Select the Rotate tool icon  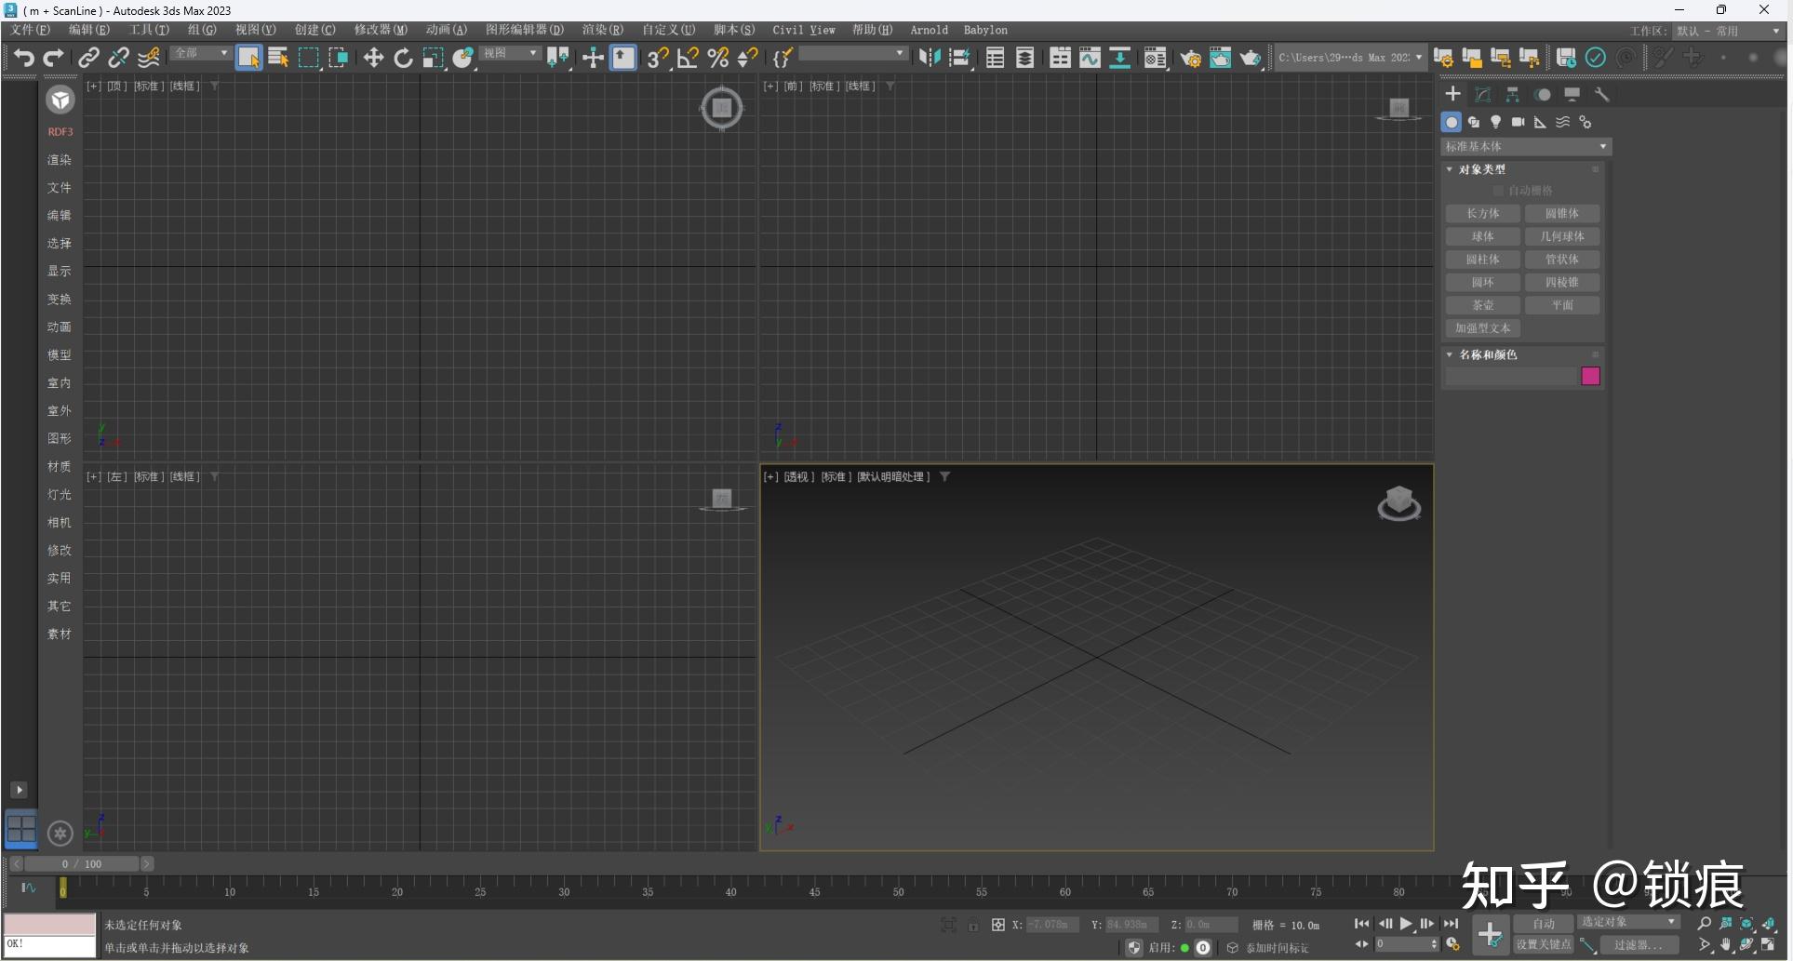(x=403, y=58)
